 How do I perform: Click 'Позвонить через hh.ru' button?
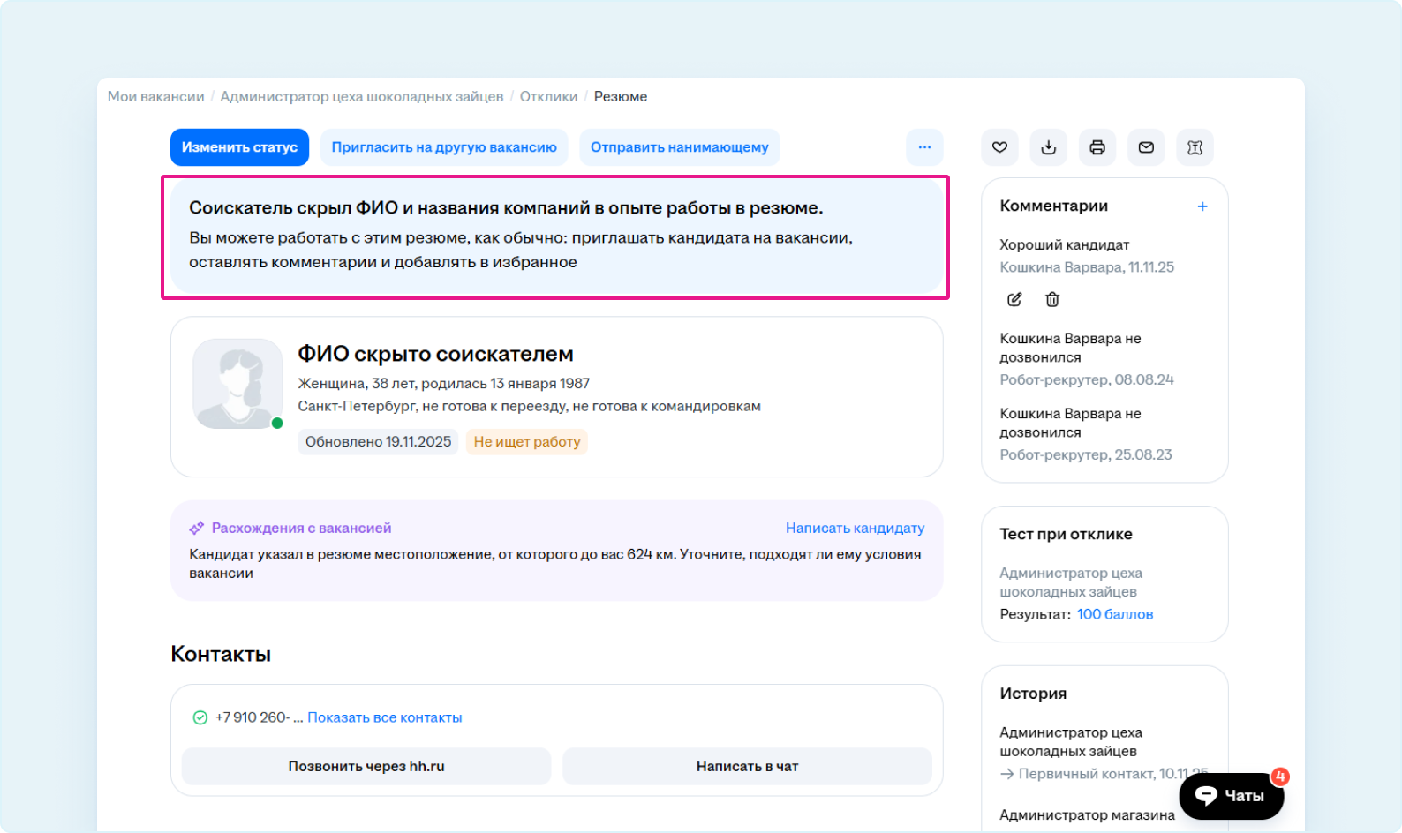pos(366,766)
